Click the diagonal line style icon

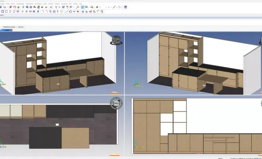[114, 7]
